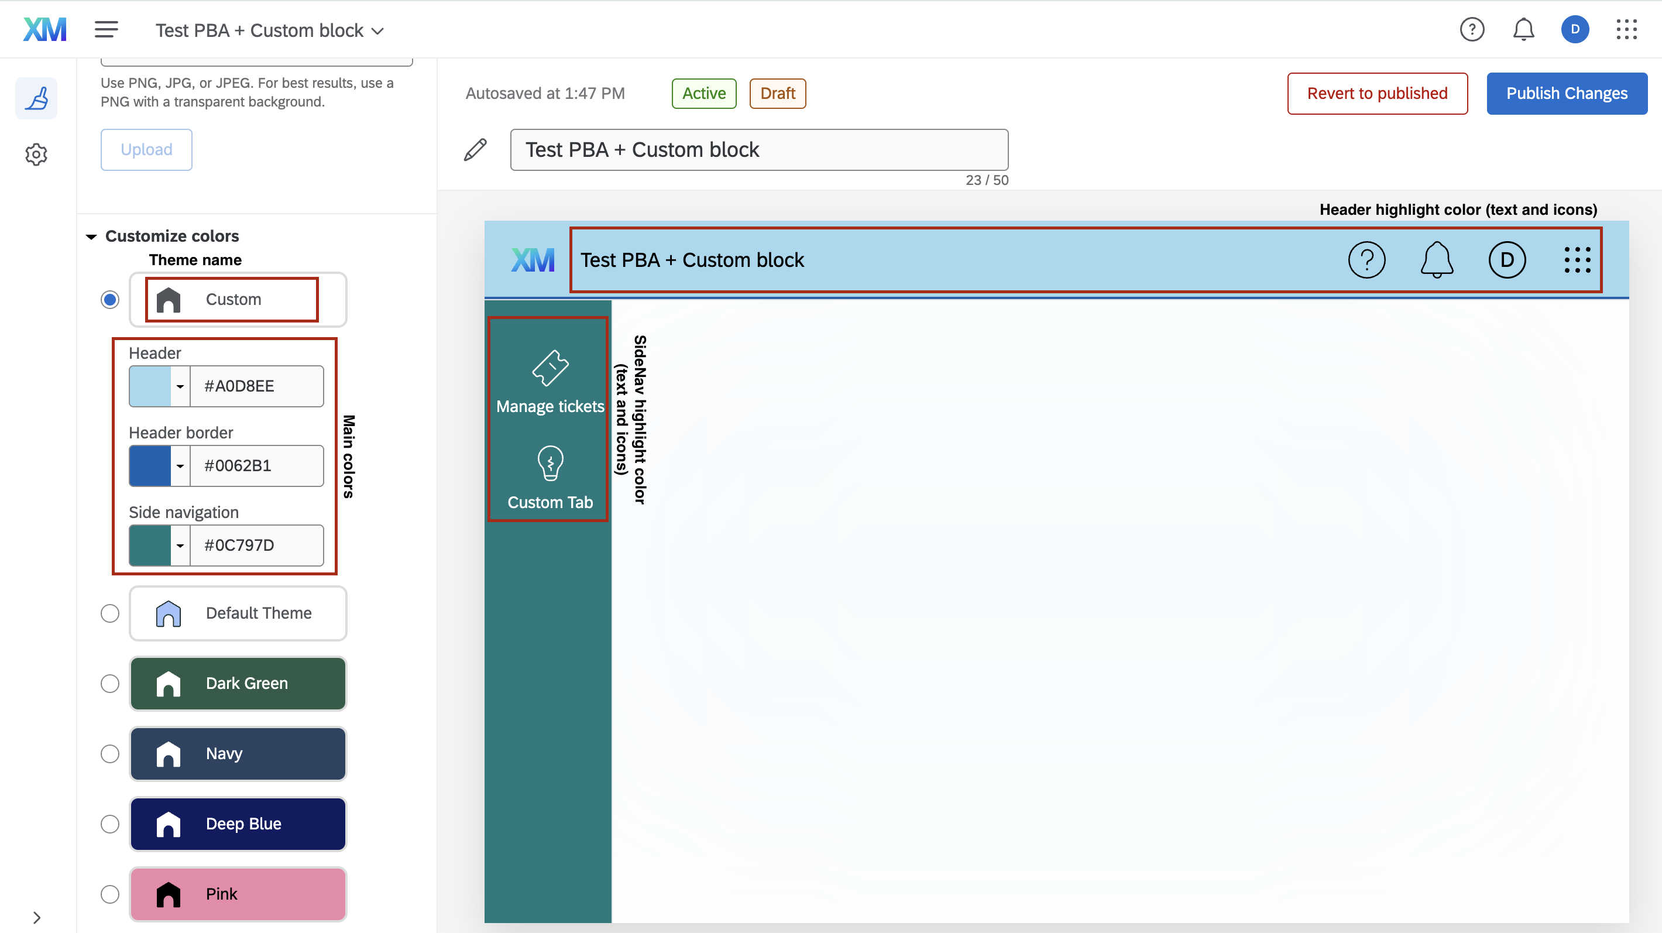This screenshot has width=1662, height=933.
Task: Open Side navigation color dropdown arrow
Action: (180, 546)
